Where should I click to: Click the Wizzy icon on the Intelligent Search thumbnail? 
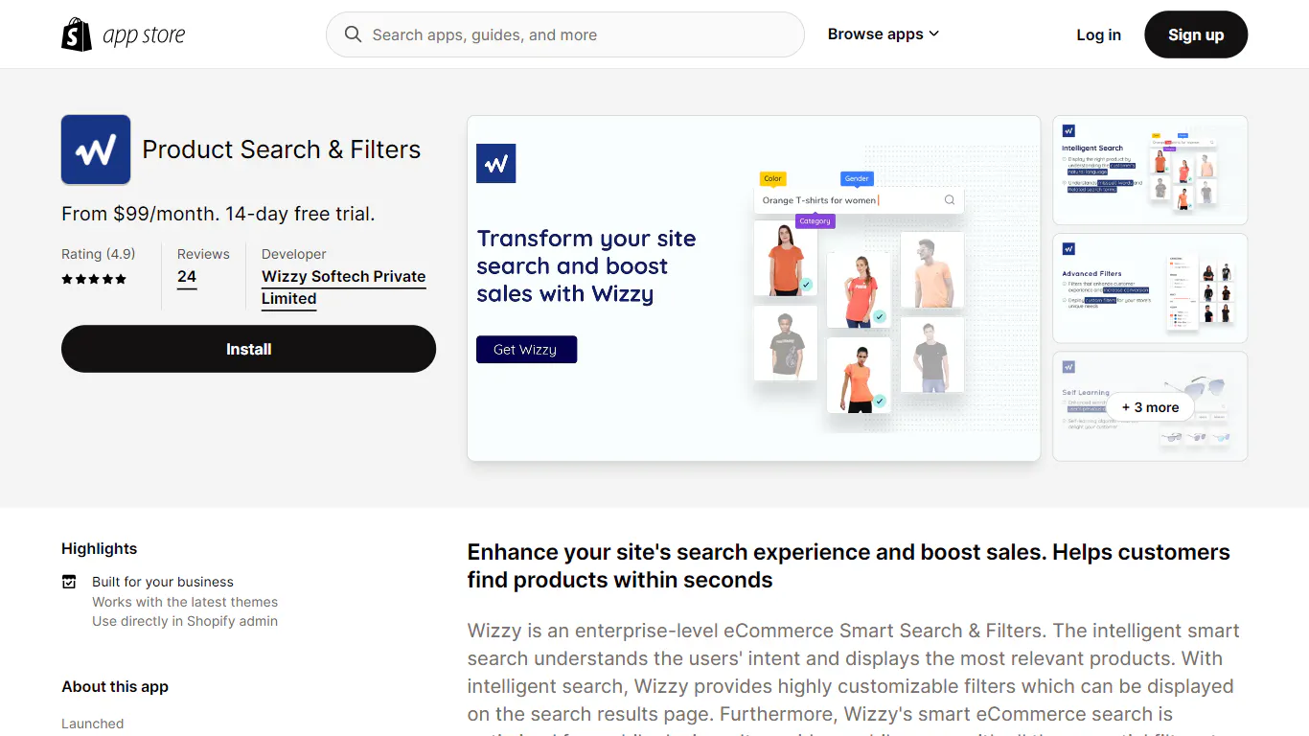click(1068, 129)
